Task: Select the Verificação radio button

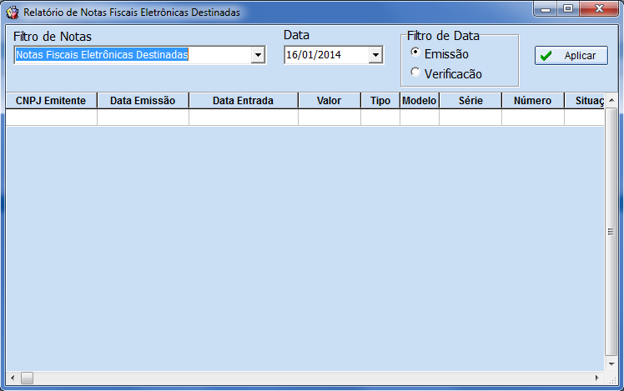Action: click(416, 73)
